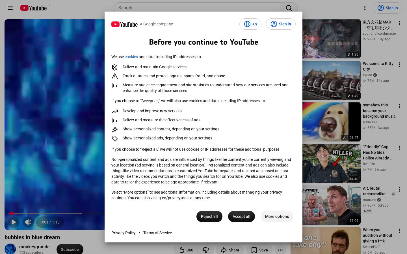Click YouTube logo in the consent dialog
This screenshot has height=254, width=407.
(124, 24)
